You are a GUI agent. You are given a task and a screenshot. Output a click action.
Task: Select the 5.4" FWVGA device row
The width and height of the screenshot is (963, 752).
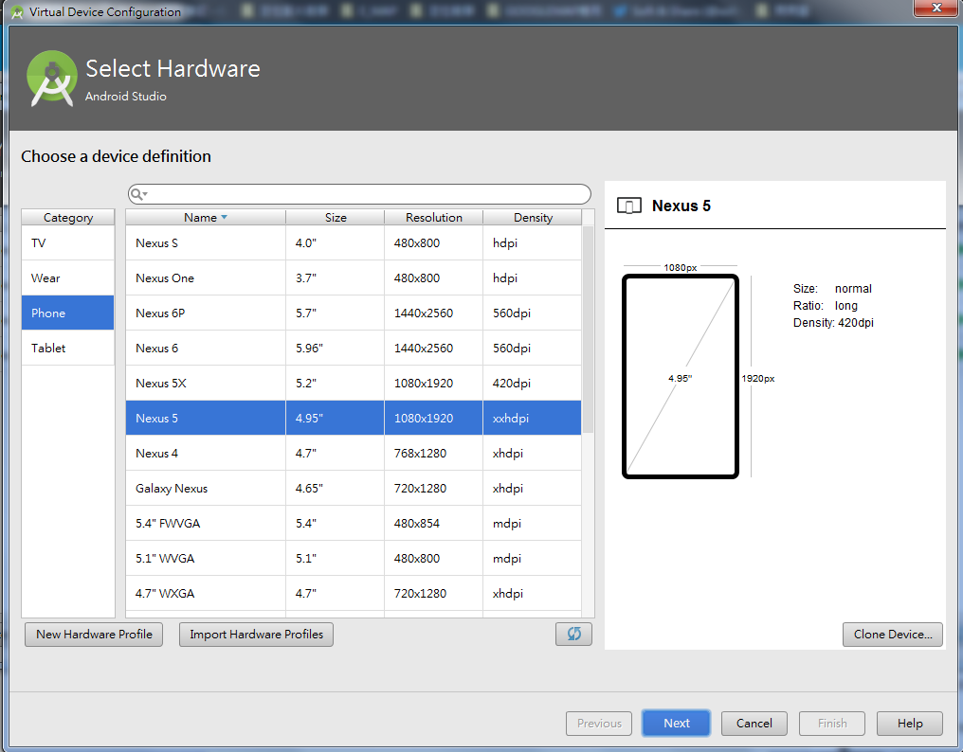coord(354,523)
